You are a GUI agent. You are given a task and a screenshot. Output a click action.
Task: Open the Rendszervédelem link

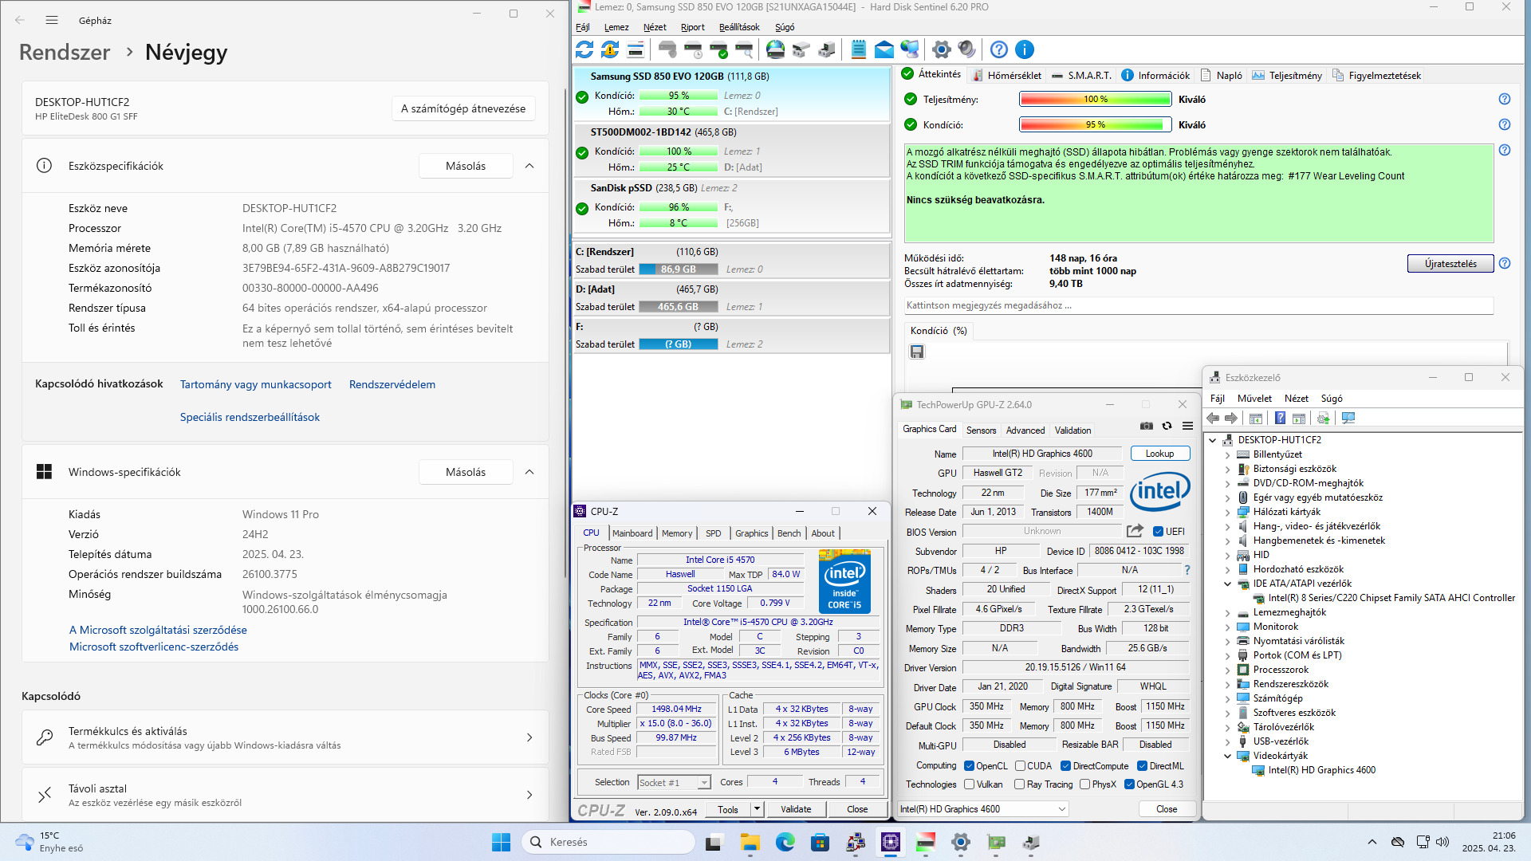392,384
